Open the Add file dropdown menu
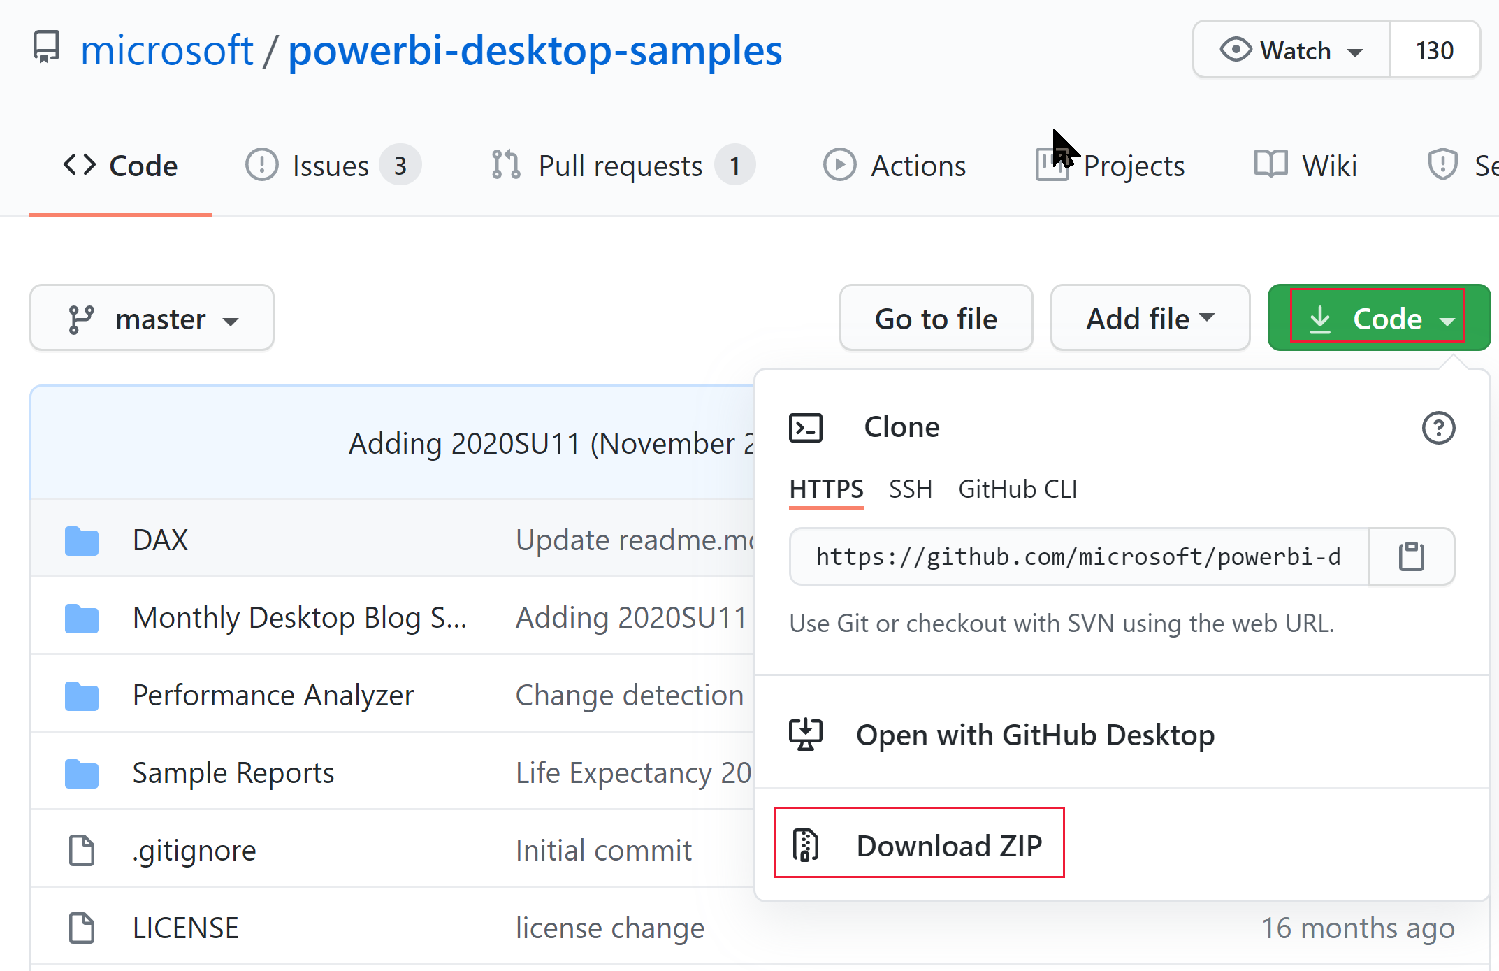 (1147, 318)
